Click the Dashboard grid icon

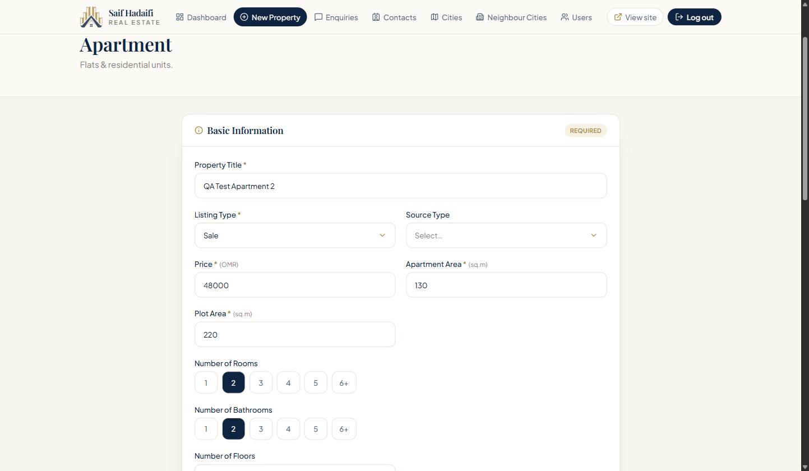[x=180, y=17]
